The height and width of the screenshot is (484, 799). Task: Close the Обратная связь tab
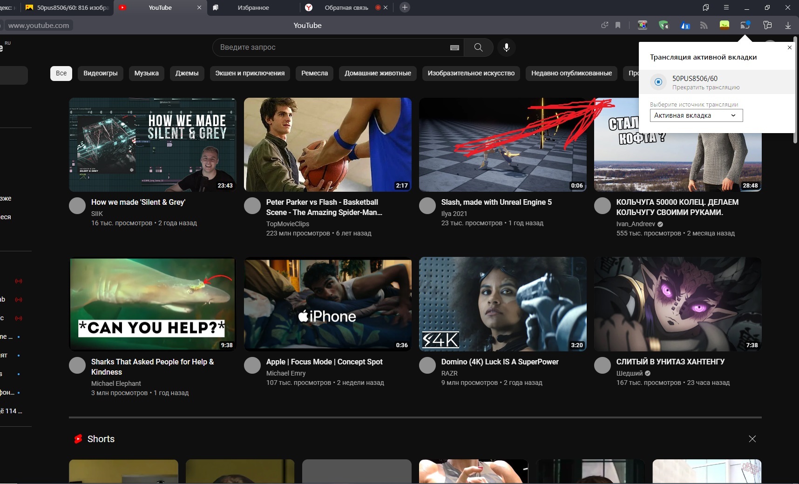click(x=386, y=7)
